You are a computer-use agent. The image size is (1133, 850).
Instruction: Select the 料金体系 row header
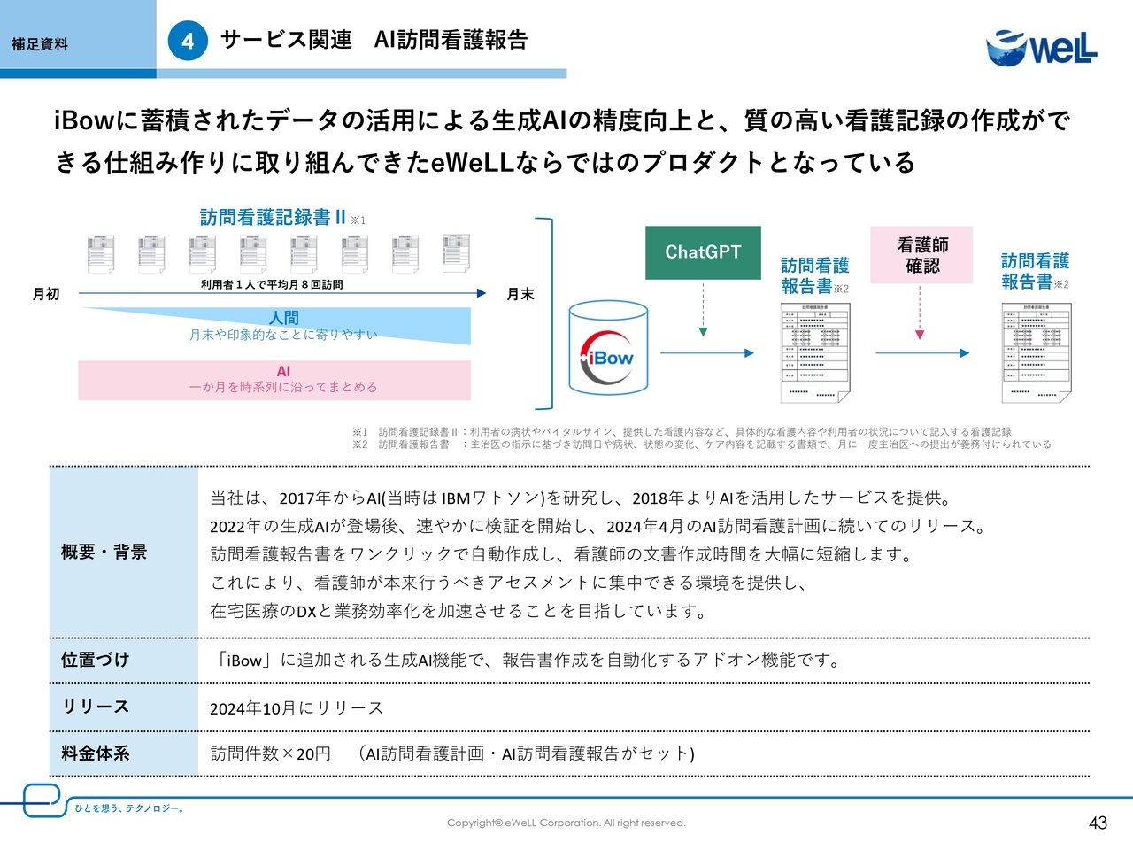96,753
